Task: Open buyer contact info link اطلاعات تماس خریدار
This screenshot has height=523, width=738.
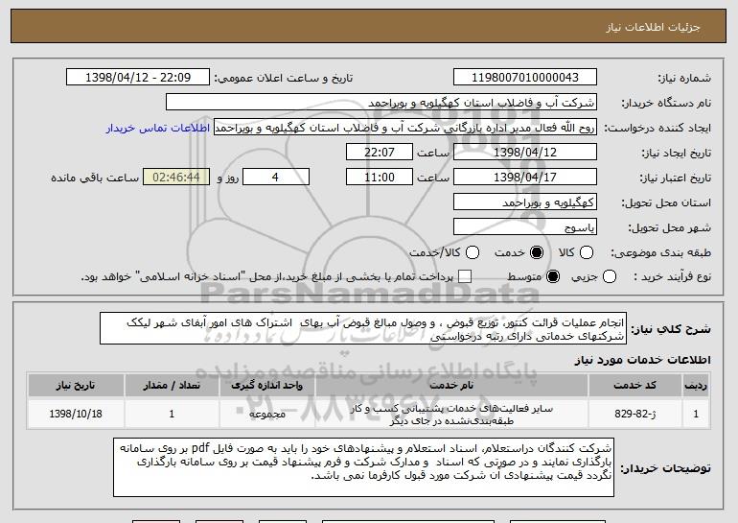Action: click(158, 129)
